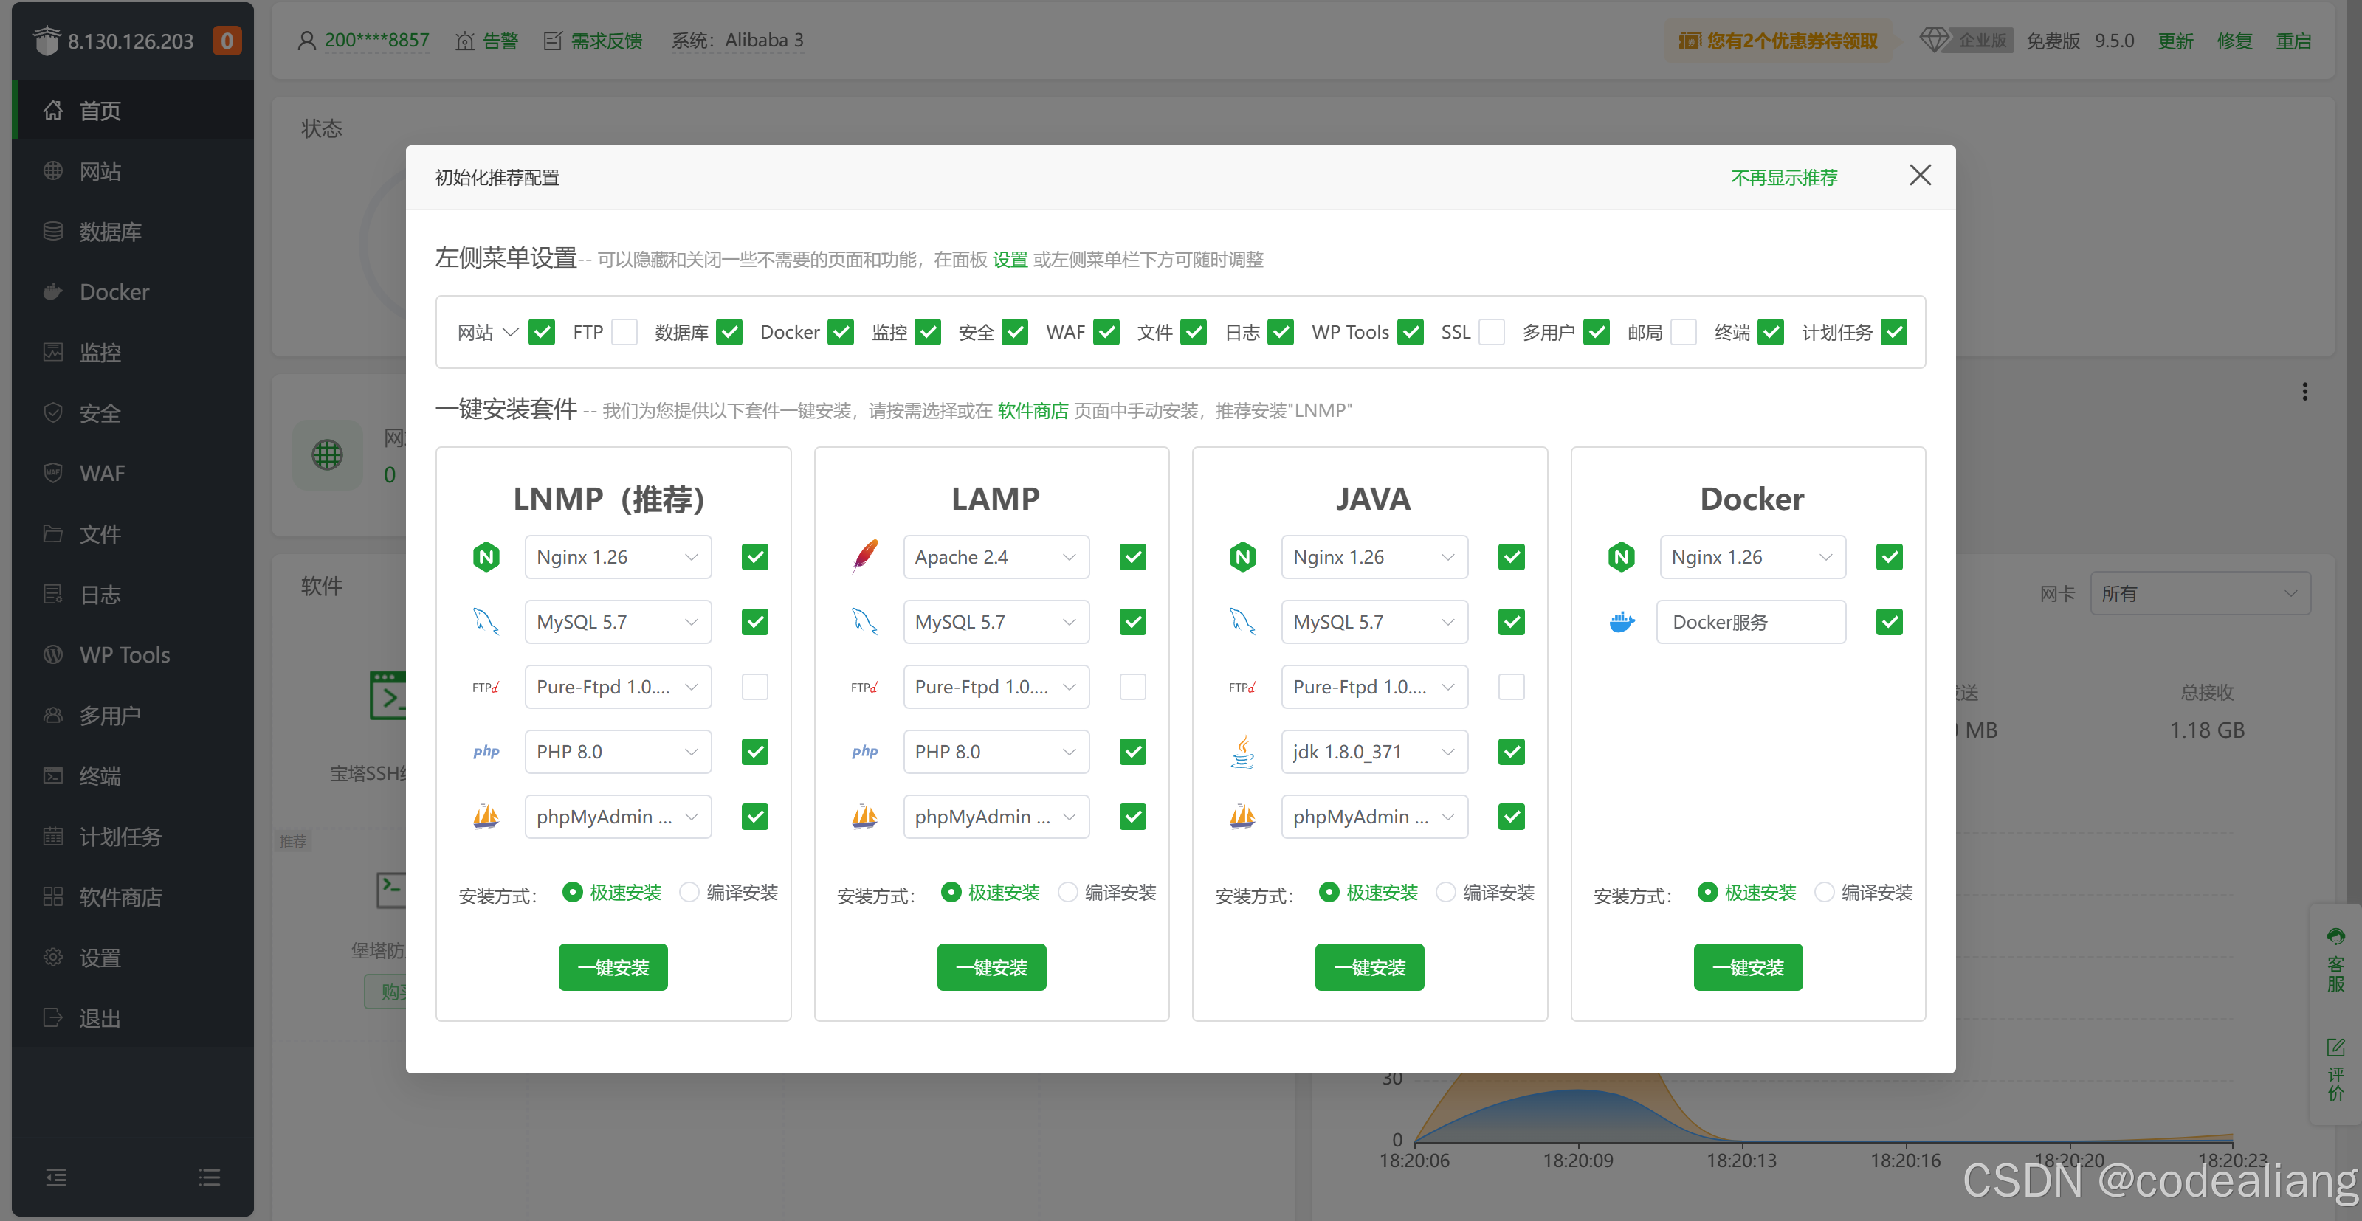
Task: Click the Nginx icon in LNMP panel
Action: coord(486,556)
